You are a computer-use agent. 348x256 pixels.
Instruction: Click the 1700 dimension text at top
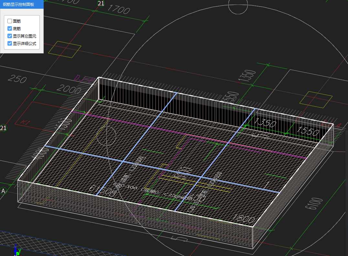[x=119, y=9]
